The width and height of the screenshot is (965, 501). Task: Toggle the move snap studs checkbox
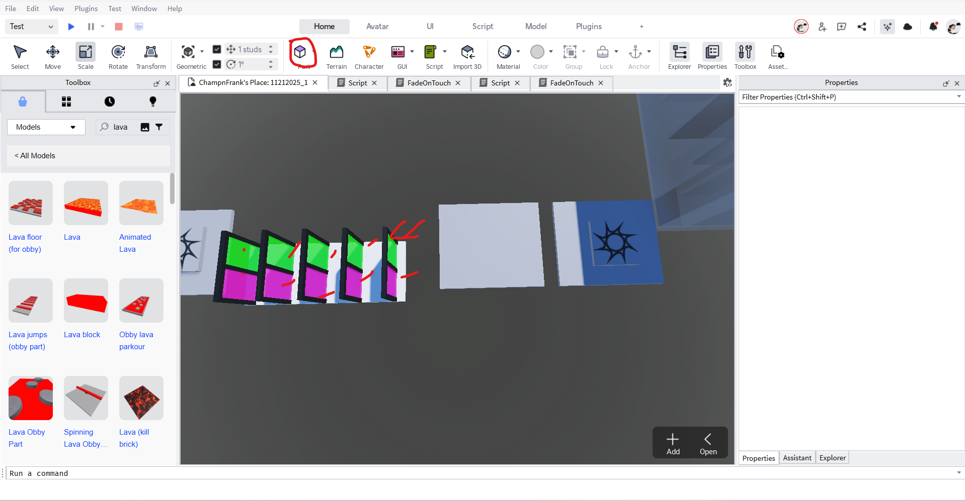pos(217,49)
